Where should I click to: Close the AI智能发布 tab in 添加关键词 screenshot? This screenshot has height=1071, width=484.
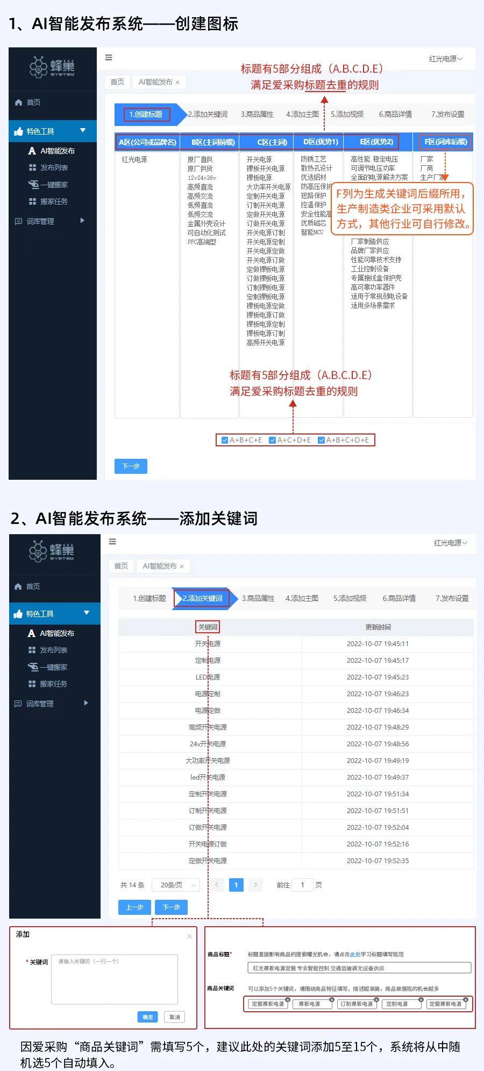click(x=182, y=566)
